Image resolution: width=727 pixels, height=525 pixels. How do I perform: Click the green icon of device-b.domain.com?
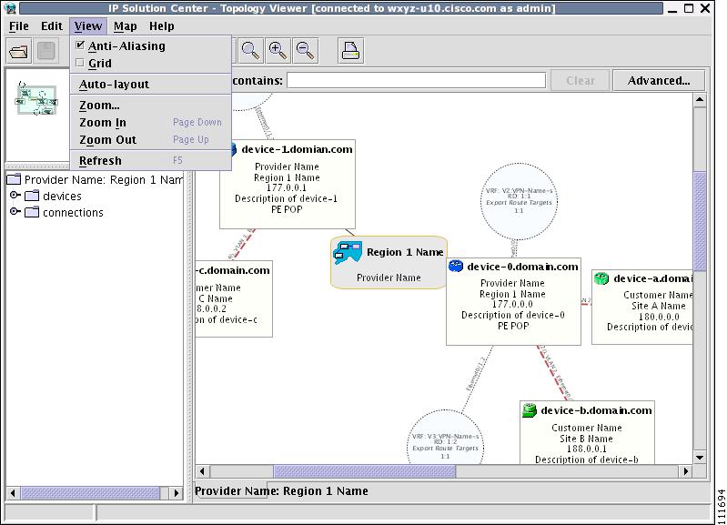click(x=529, y=410)
